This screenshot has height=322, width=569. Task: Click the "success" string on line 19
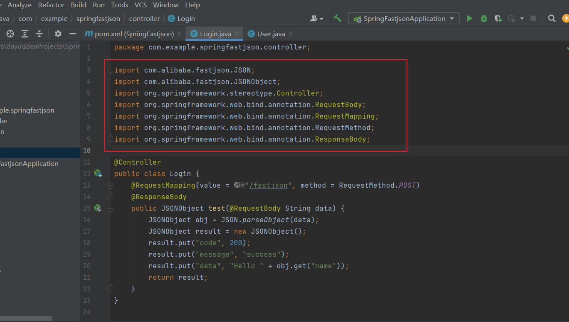click(x=262, y=254)
